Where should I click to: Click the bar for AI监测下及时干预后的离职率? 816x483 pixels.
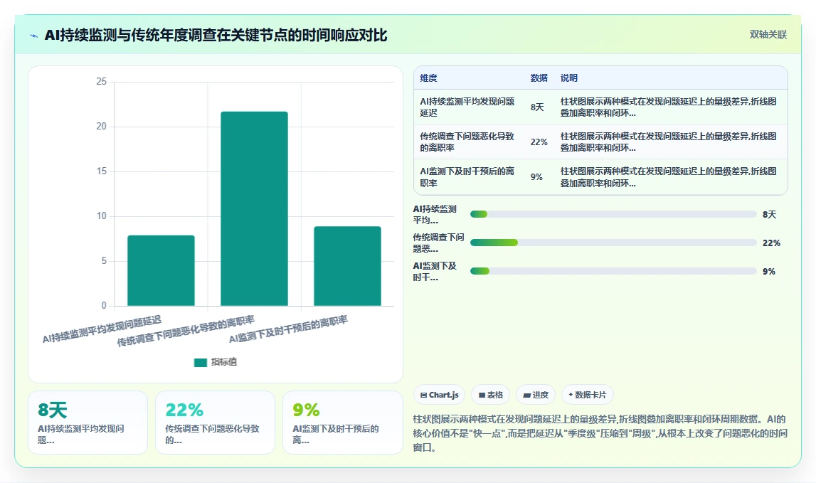pyautogui.click(x=348, y=266)
